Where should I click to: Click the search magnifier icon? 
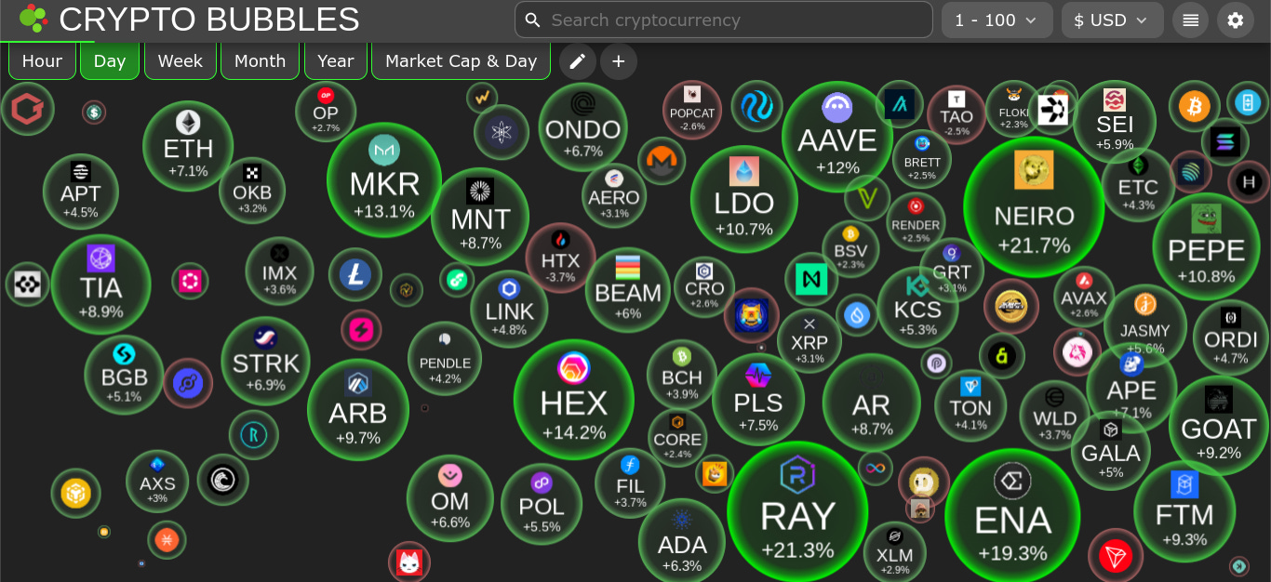click(532, 20)
